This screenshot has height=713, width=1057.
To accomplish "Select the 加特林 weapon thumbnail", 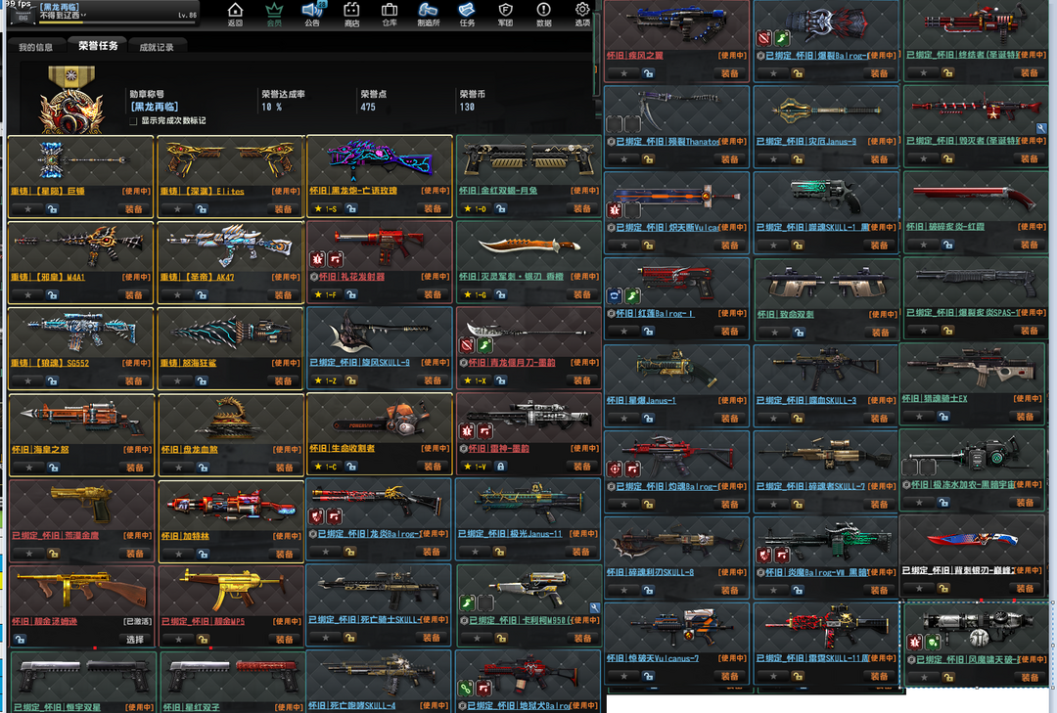I will [x=231, y=504].
